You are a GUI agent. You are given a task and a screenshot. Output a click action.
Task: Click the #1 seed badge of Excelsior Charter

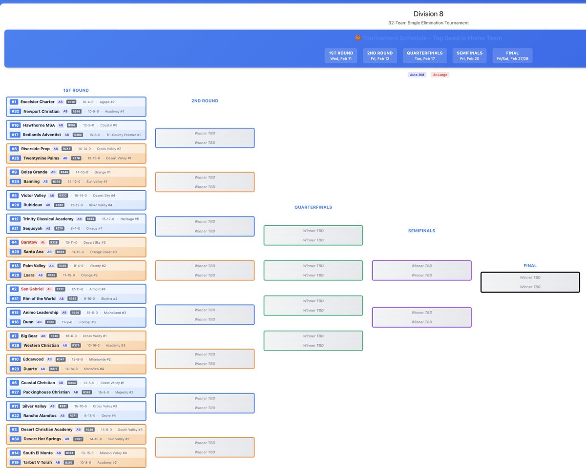pos(14,102)
